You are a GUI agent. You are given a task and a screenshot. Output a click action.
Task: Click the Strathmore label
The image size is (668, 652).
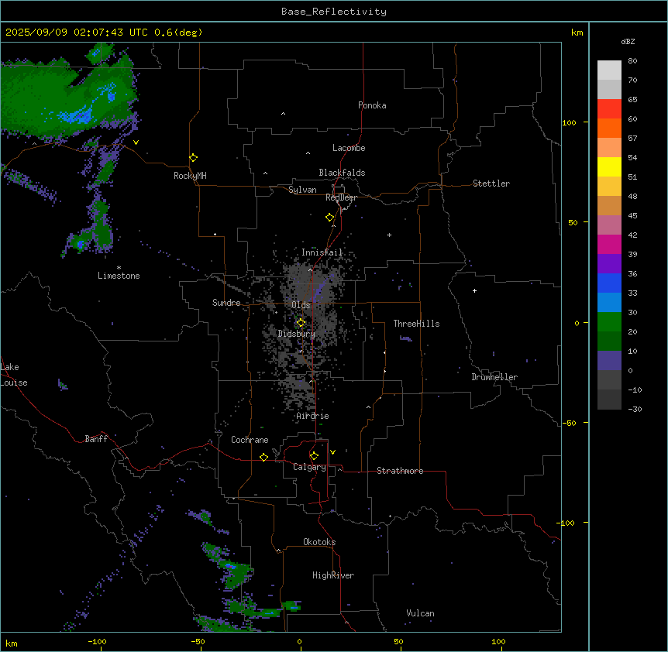pos(400,471)
